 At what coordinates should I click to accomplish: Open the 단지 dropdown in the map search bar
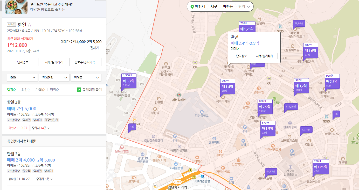[x=244, y=6]
